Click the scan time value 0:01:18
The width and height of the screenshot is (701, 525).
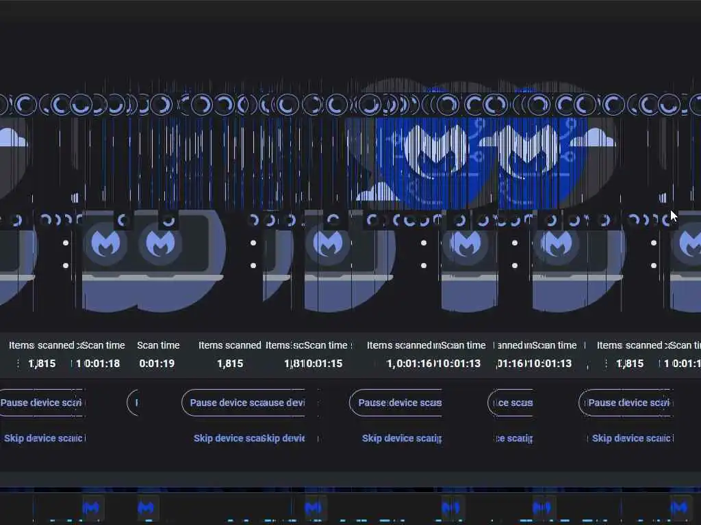pos(103,364)
